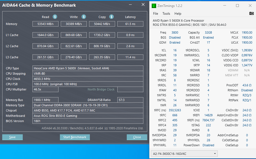Click the tSTAG value 222
The height and width of the screenshot is (159, 256).
click(x=208, y=125)
